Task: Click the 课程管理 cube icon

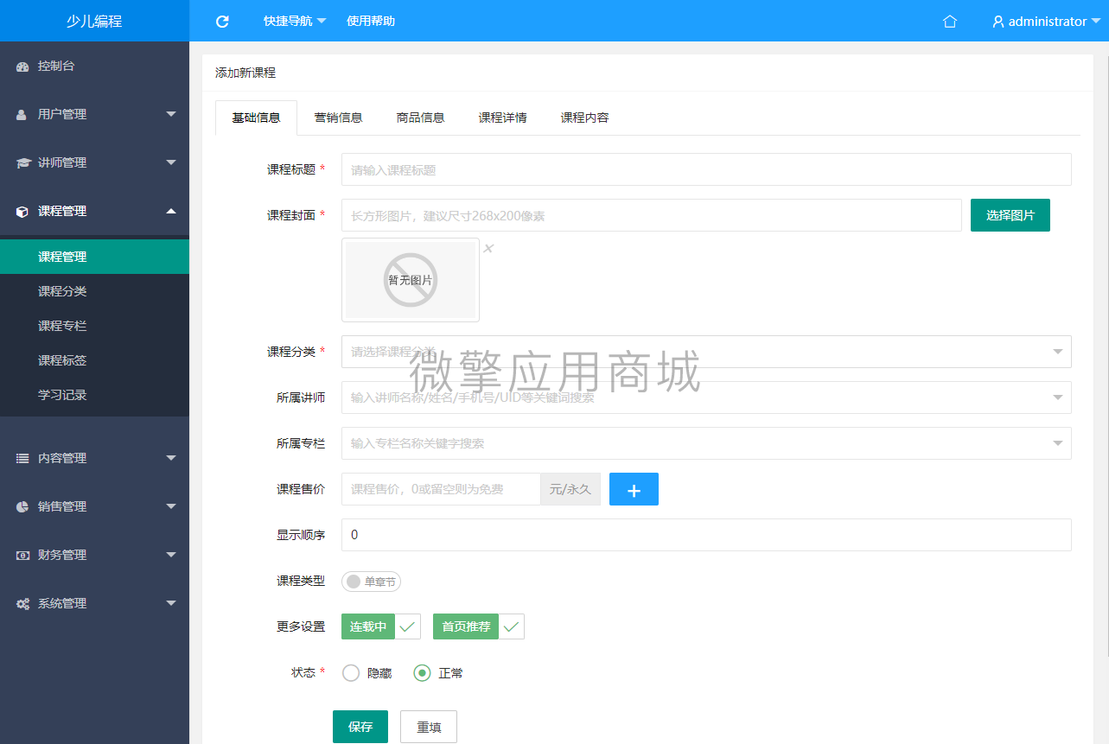Action: click(x=22, y=211)
